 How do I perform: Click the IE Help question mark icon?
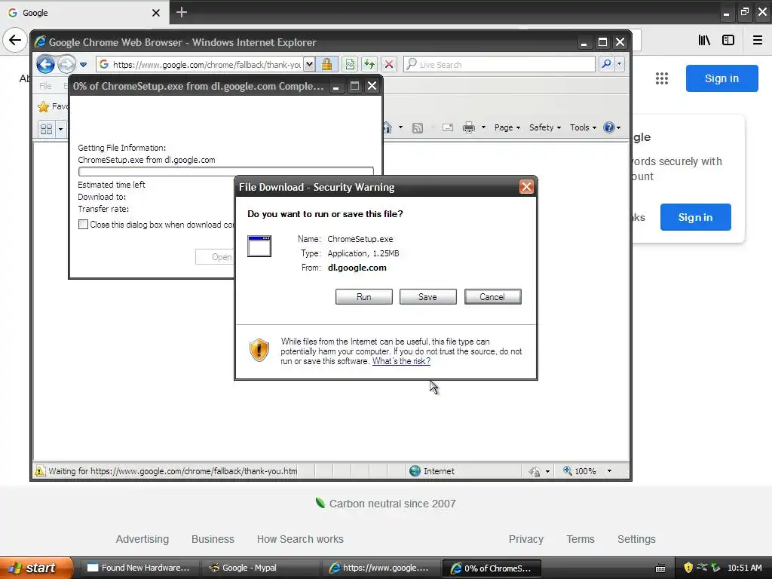[609, 127]
